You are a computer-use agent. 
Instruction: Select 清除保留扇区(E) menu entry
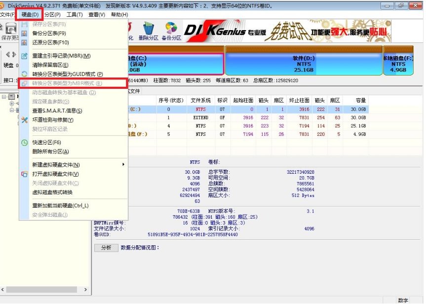tap(74, 65)
